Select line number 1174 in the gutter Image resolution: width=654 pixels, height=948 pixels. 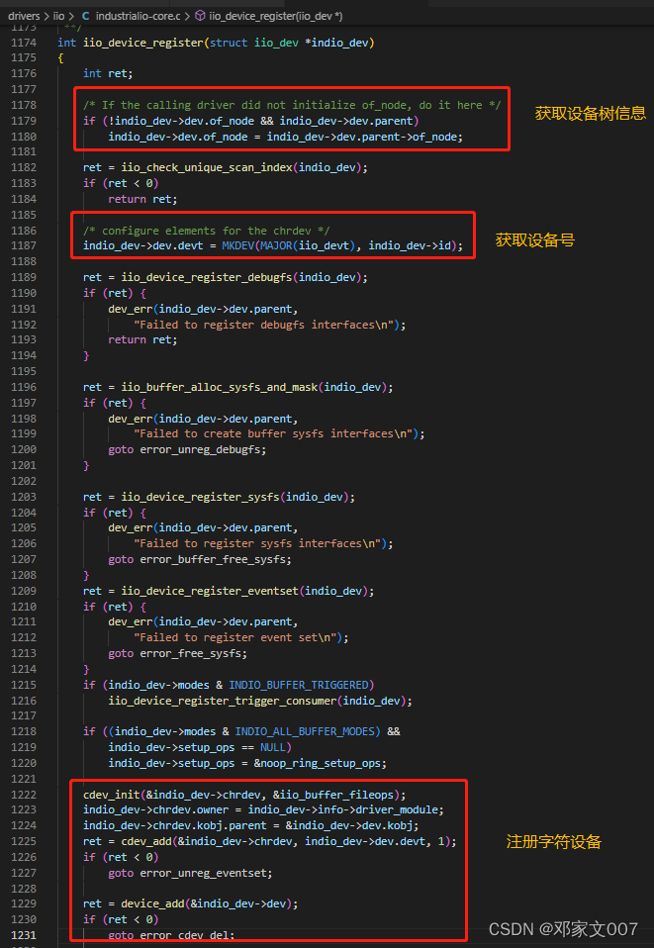[23, 43]
